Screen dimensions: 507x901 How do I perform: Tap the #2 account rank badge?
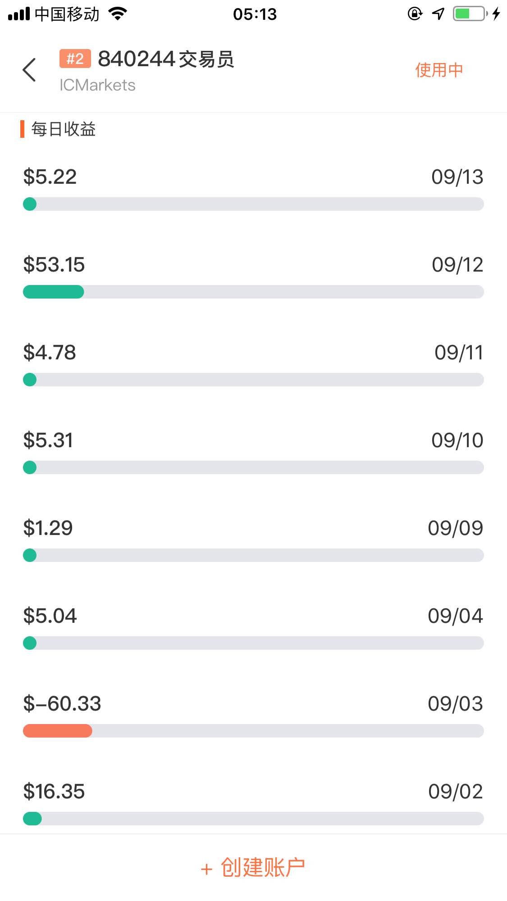75,59
